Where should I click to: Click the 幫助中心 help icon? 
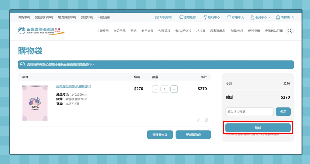(x=205, y=17)
